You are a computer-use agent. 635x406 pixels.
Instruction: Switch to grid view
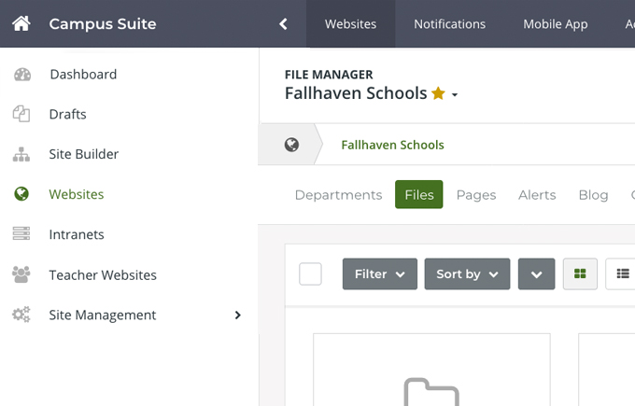click(x=580, y=274)
